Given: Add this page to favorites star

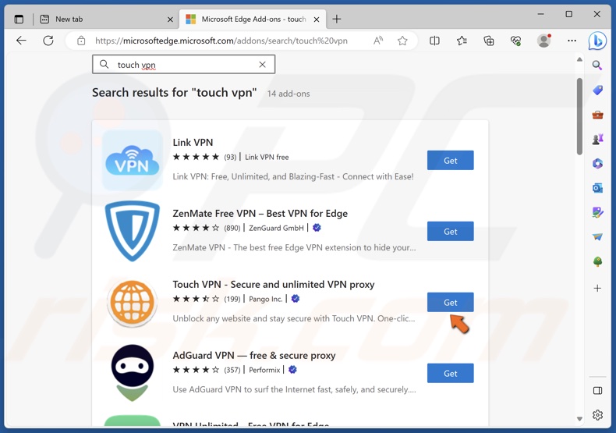Looking at the screenshot, I should 402,41.
